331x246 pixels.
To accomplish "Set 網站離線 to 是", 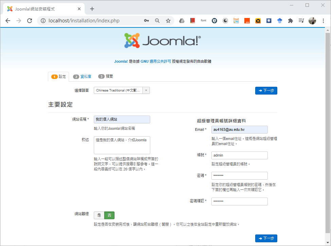I will (x=99, y=215).
